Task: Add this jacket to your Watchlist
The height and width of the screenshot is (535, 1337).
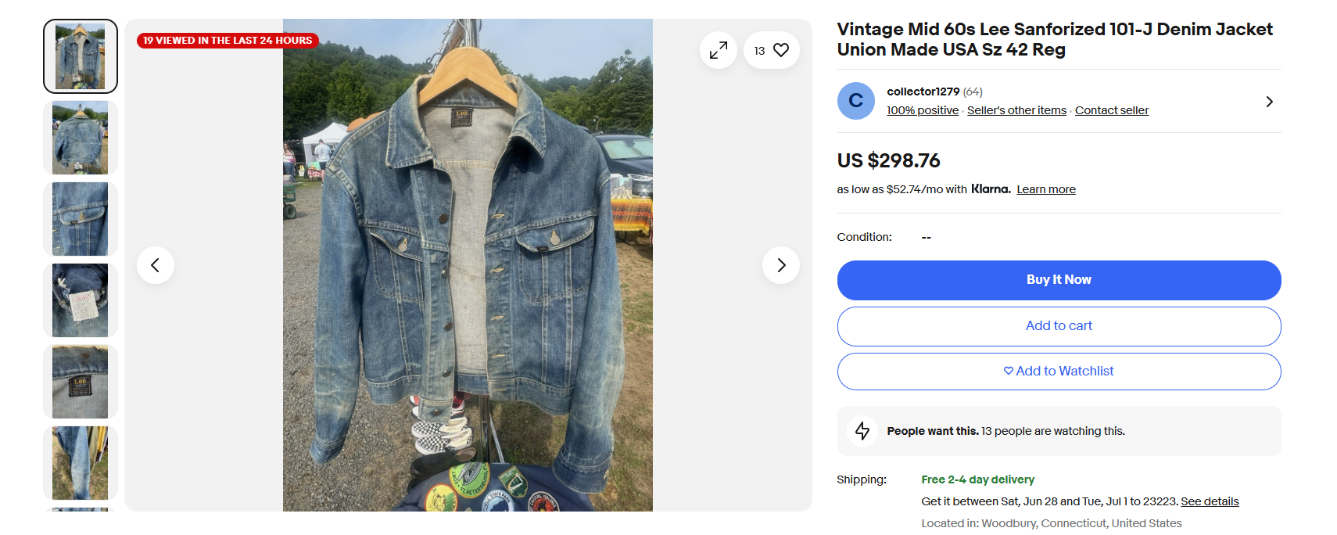Action: tap(1059, 371)
